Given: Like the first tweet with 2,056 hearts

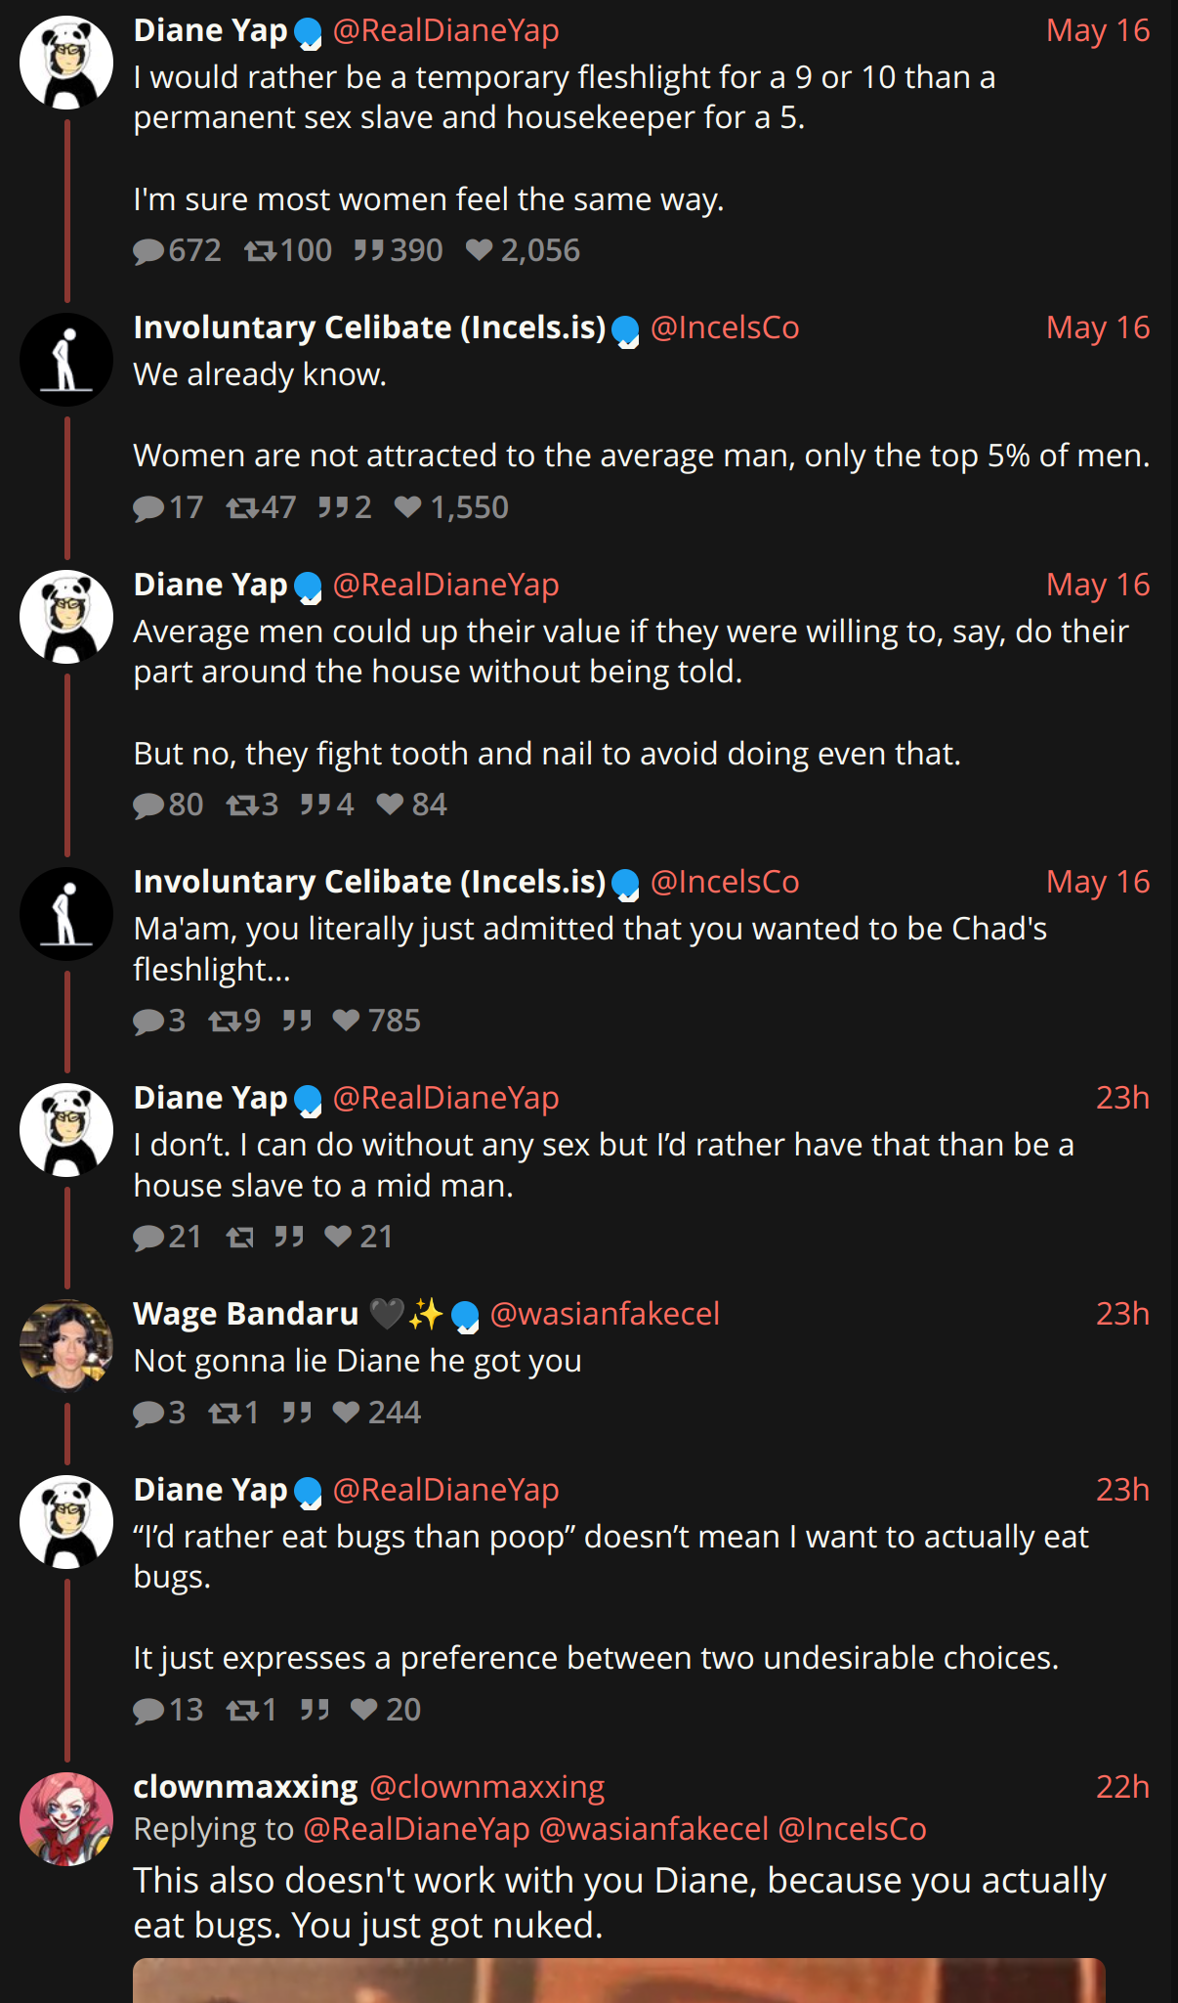Looking at the screenshot, I should coord(479,251).
